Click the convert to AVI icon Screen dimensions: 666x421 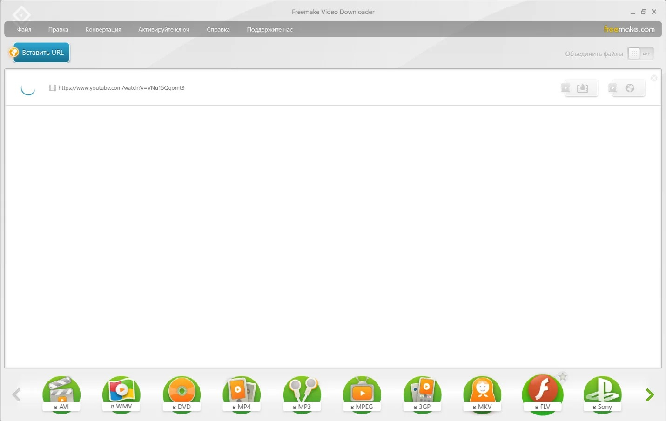pyautogui.click(x=61, y=394)
